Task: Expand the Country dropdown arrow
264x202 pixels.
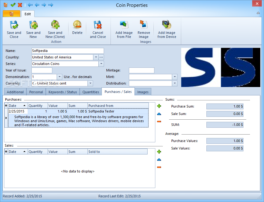Action: pyautogui.click(x=96, y=57)
